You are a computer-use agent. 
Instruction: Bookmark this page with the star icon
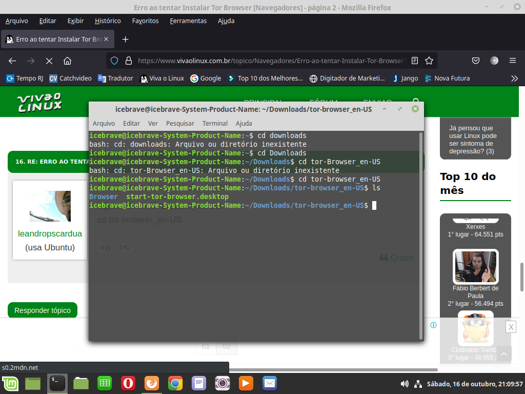429,61
